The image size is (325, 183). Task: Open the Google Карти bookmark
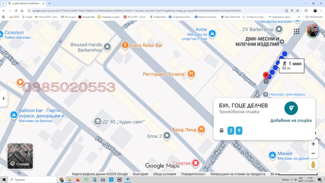point(158,17)
